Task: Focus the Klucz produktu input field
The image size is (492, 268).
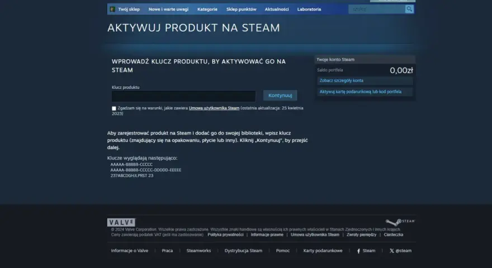Action: (183, 96)
